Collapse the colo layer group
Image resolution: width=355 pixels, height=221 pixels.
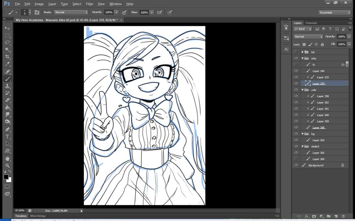tap(302, 90)
